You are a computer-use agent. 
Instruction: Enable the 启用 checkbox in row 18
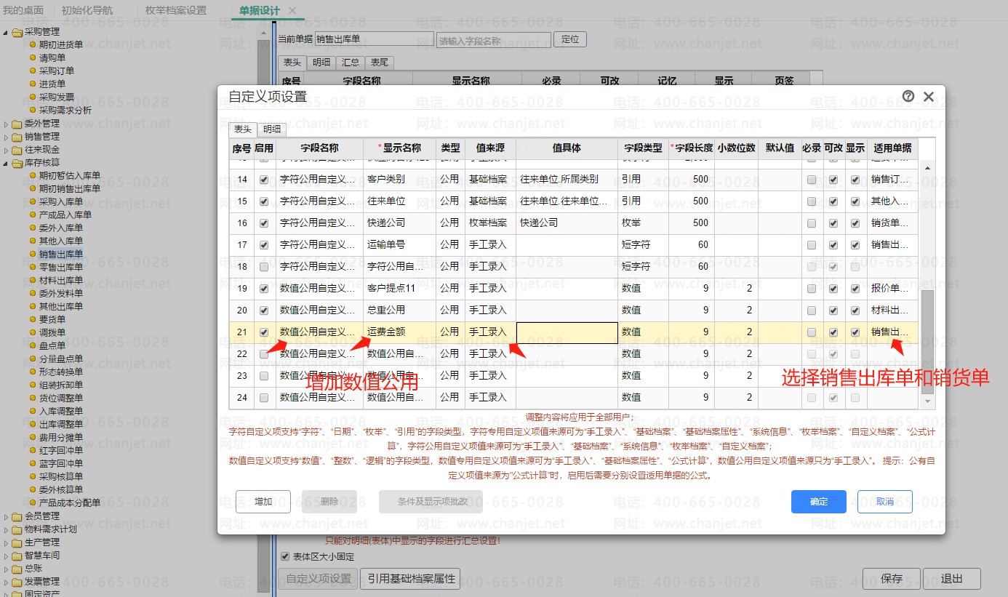click(264, 267)
